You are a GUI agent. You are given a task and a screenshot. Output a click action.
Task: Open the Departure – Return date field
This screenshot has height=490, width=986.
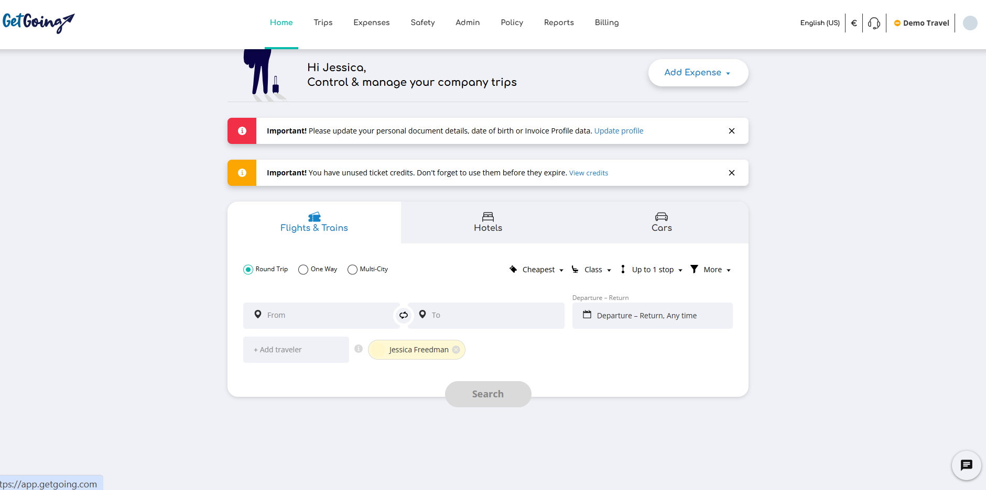point(653,316)
